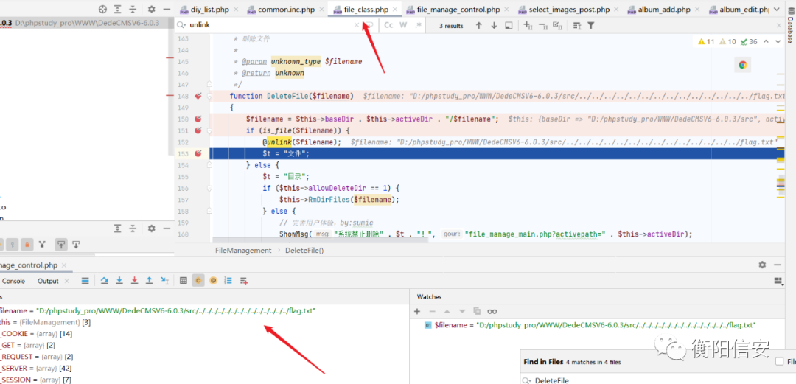Click inspection warnings count 11
Screen dimensions: 796x384
(x=707, y=42)
